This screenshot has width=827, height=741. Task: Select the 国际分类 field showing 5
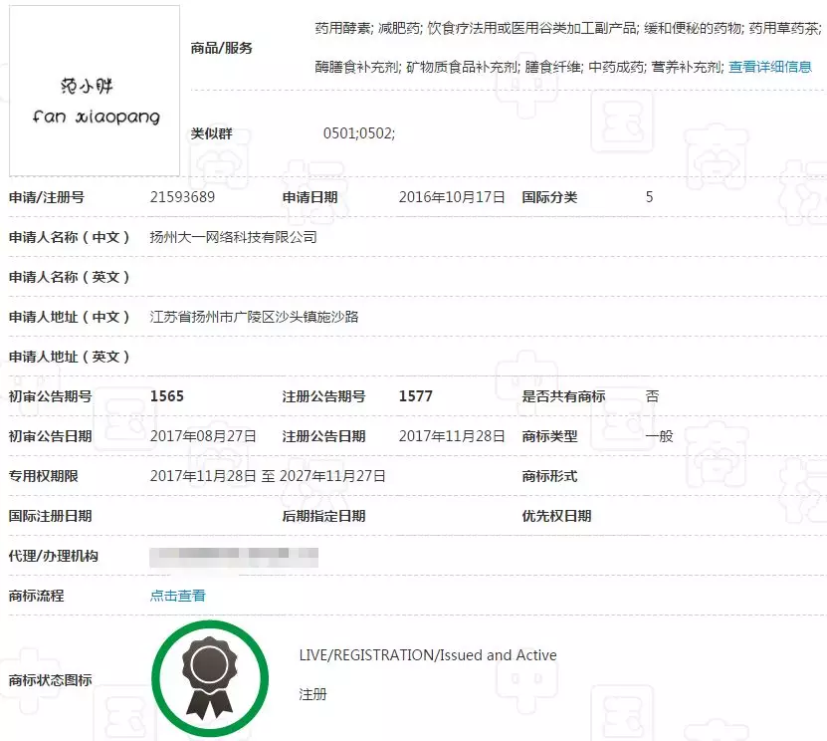click(648, 197)
